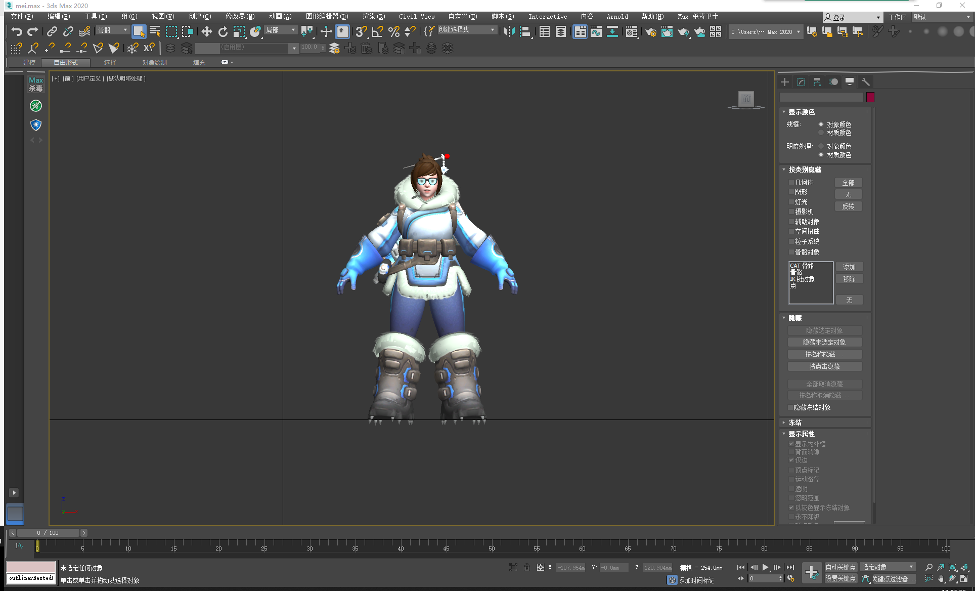Select the Move transform tool
Screen dimensions: 975x591
(206, 32)
